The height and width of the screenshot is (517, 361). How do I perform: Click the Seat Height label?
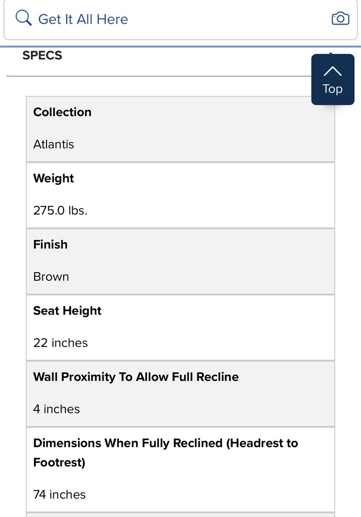[67, 311]
